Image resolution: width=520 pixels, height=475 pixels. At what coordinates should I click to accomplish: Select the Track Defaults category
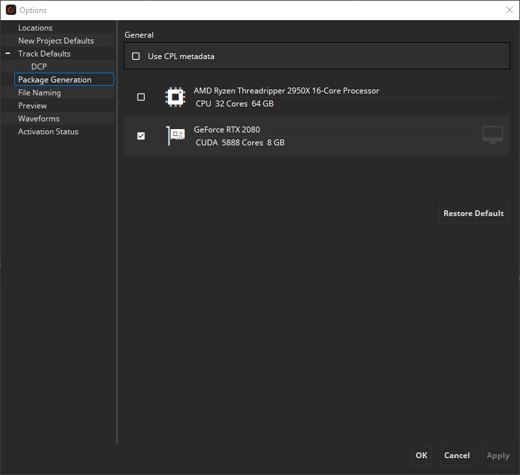coord(44,54)
